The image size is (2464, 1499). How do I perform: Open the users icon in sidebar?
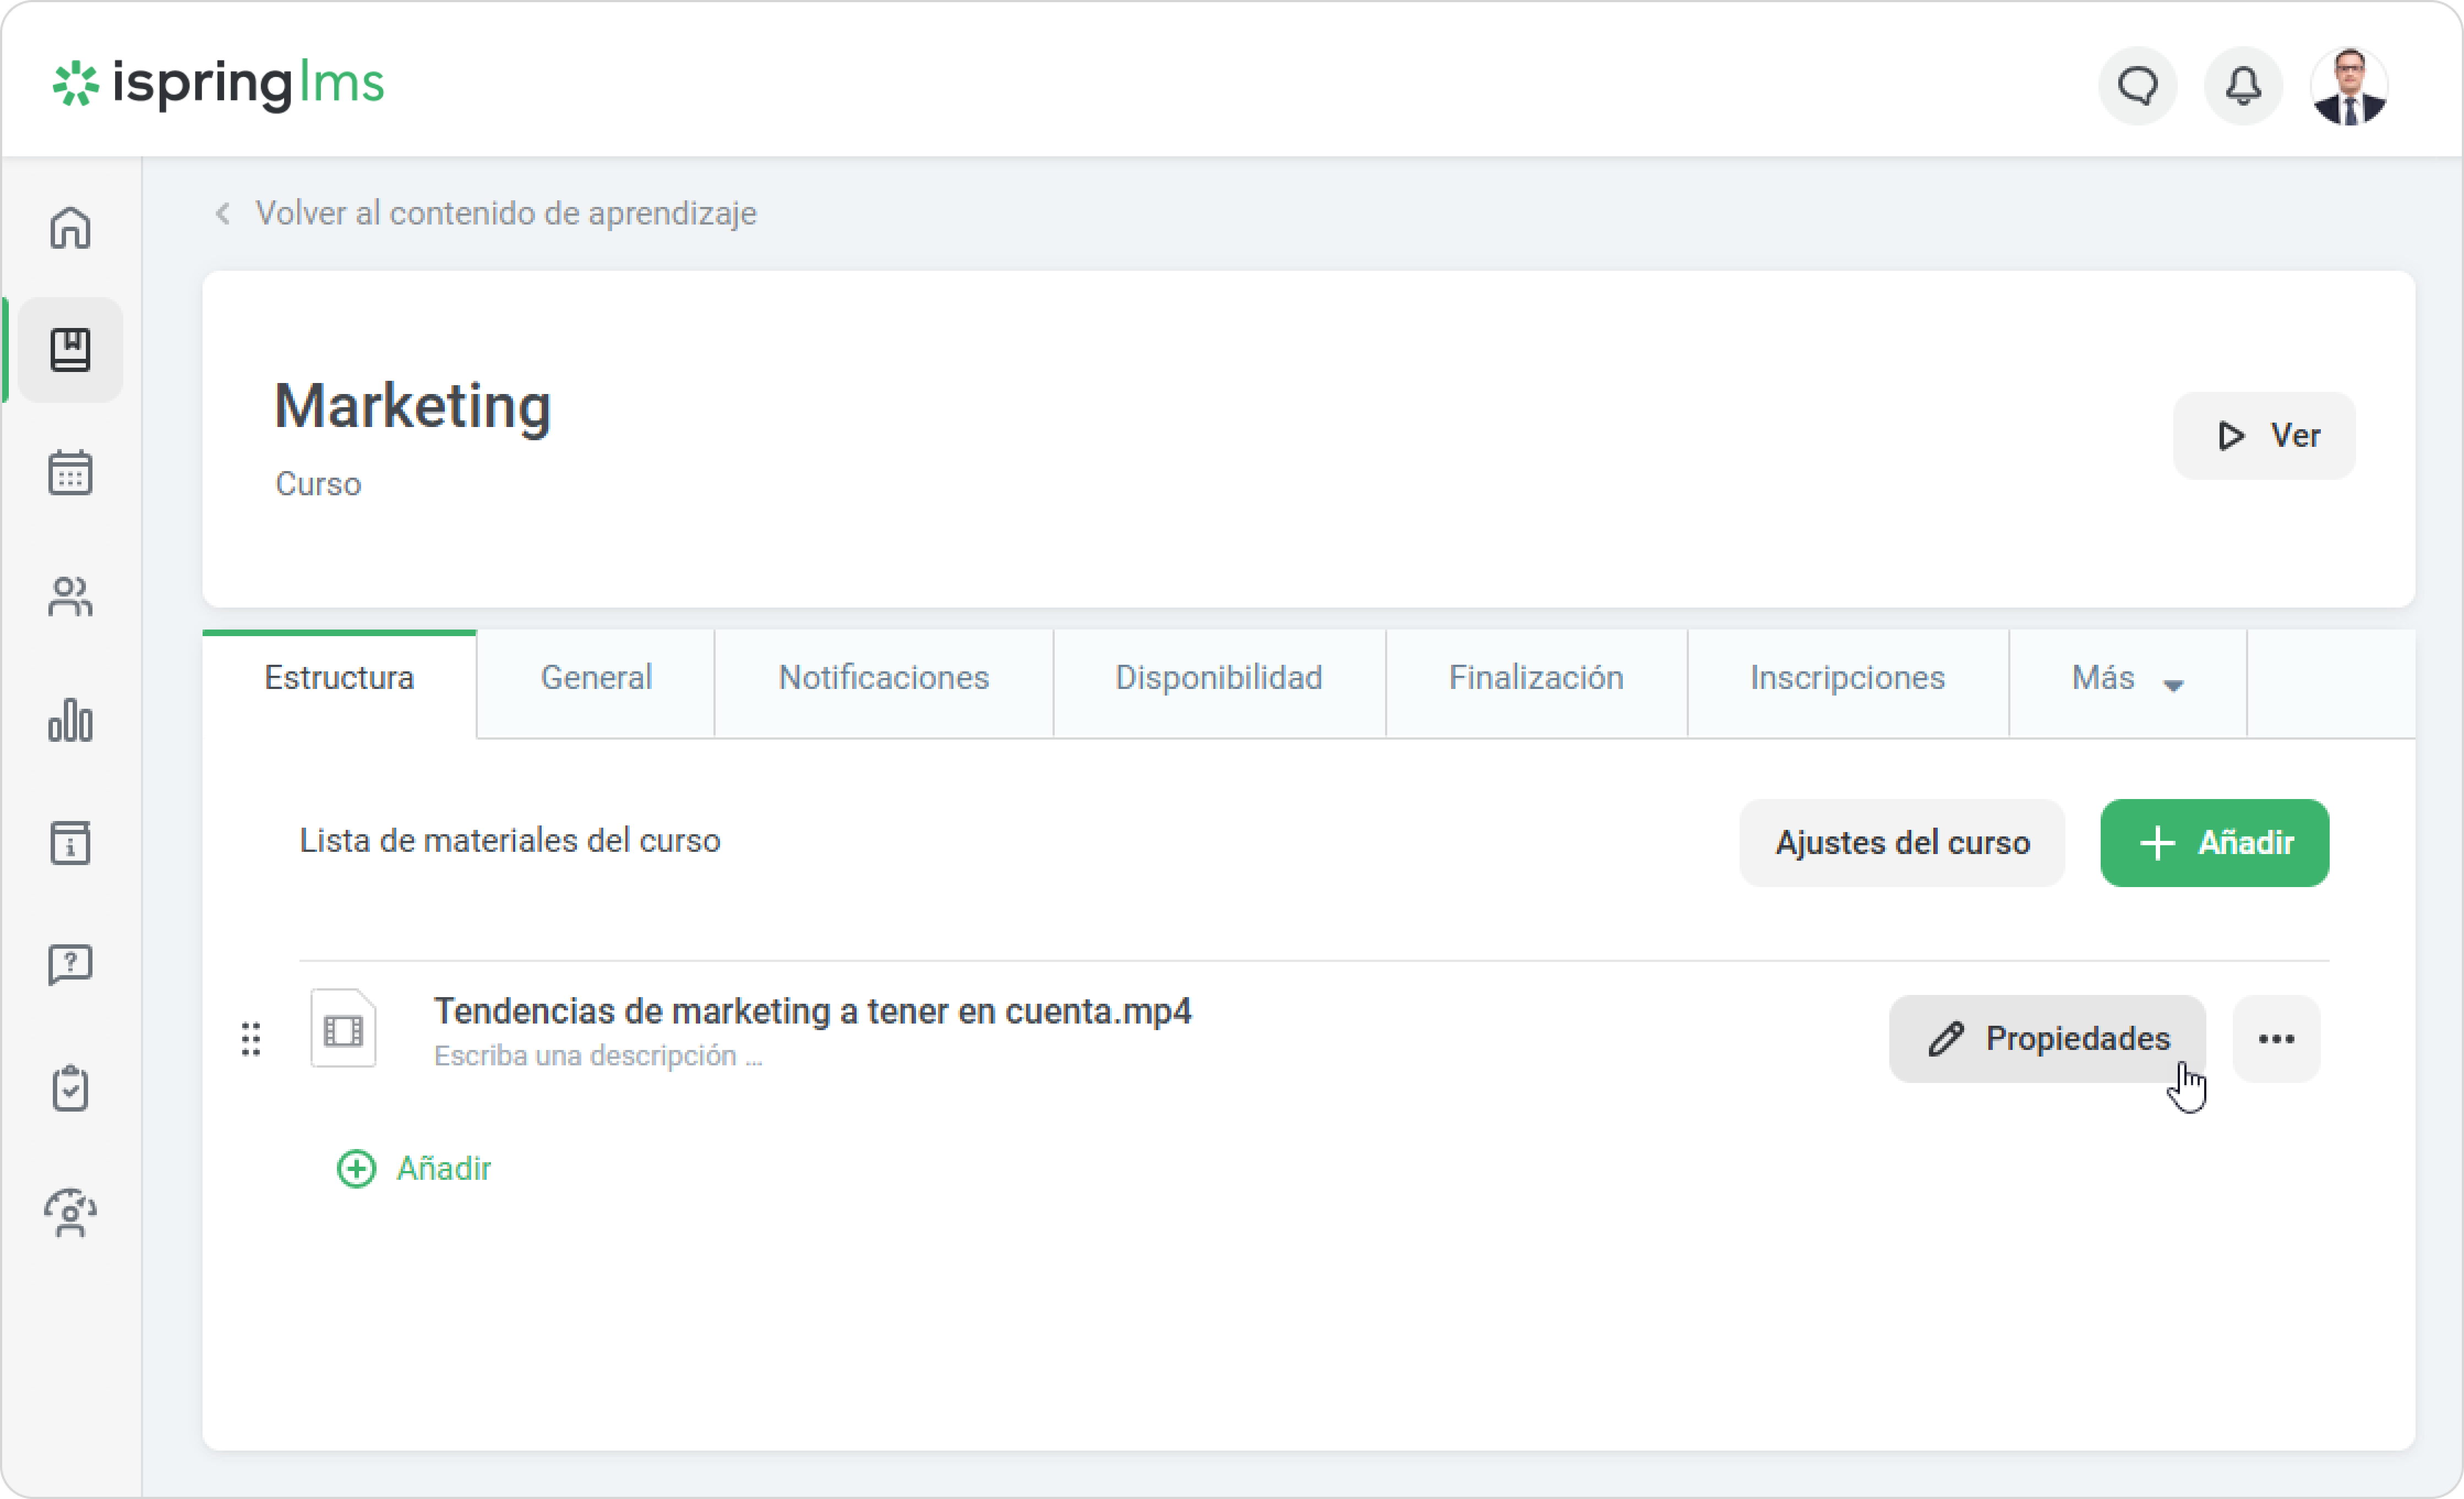(70, 597)
